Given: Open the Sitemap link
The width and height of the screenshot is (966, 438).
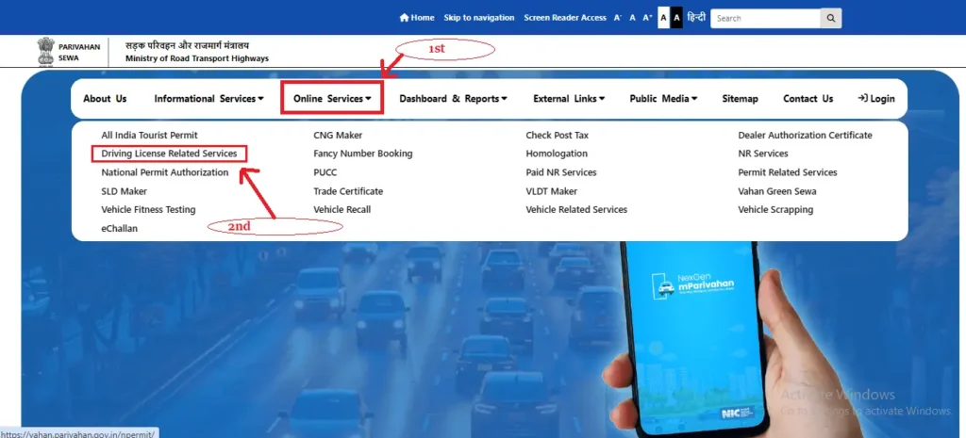Looking at the screenshot, I should click(740, 99).
